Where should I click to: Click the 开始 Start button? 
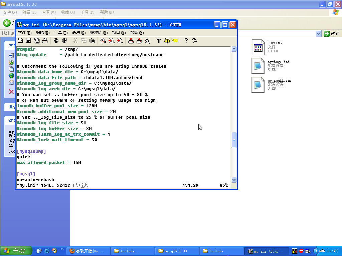(x=16, y=251)
